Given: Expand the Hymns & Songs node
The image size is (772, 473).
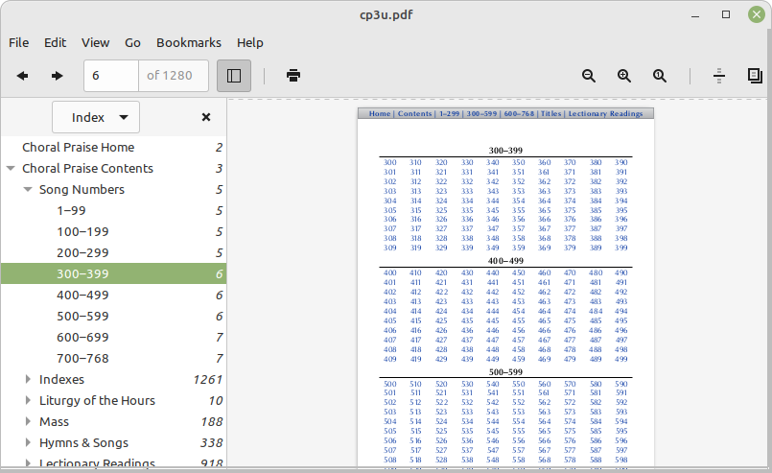Looking at the screenshot, I should 28,443.
